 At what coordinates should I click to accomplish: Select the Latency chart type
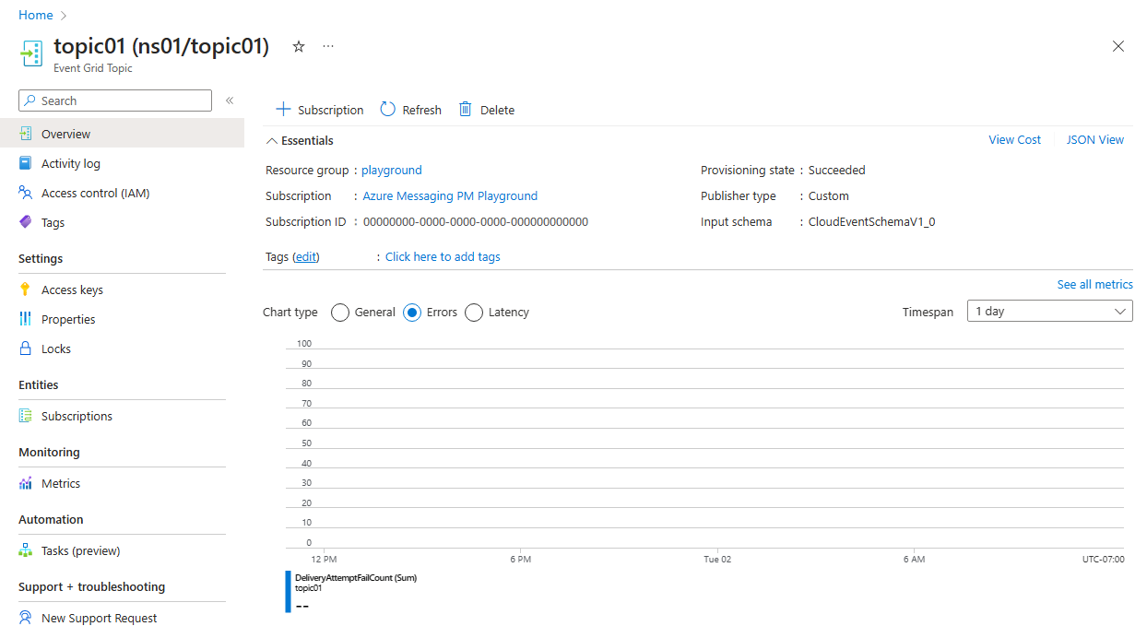tap(474, 312)
